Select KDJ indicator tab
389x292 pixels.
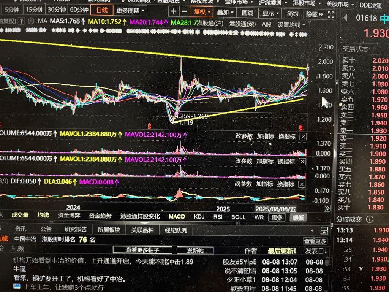(199, 217)
